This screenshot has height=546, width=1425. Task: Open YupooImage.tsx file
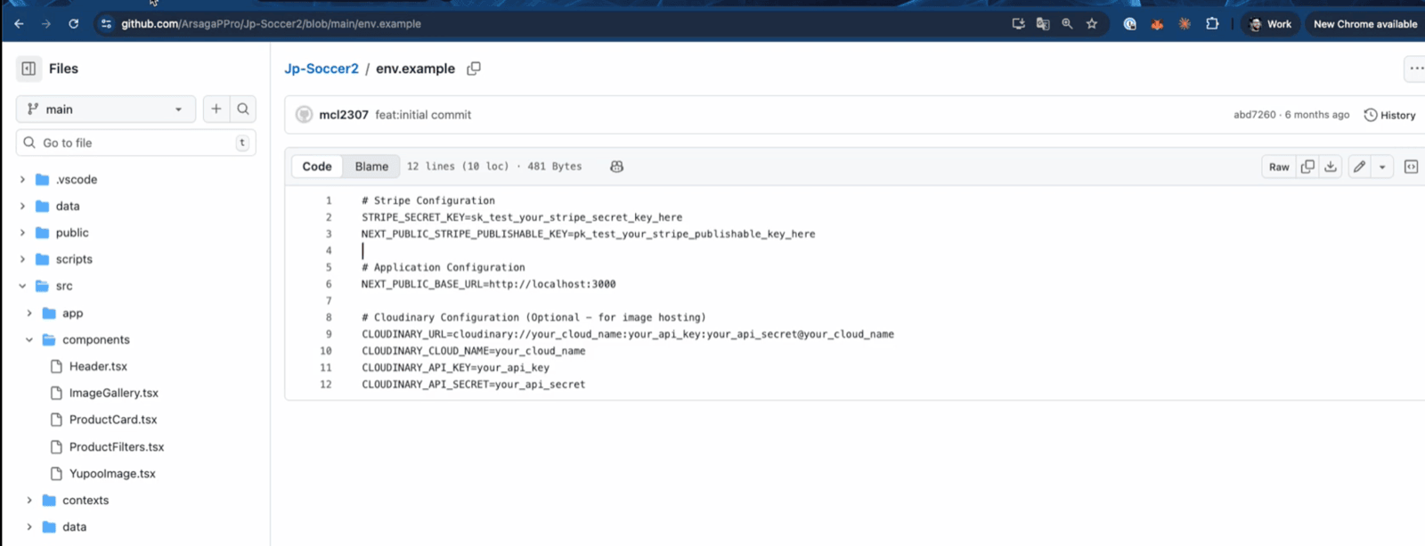112,473
